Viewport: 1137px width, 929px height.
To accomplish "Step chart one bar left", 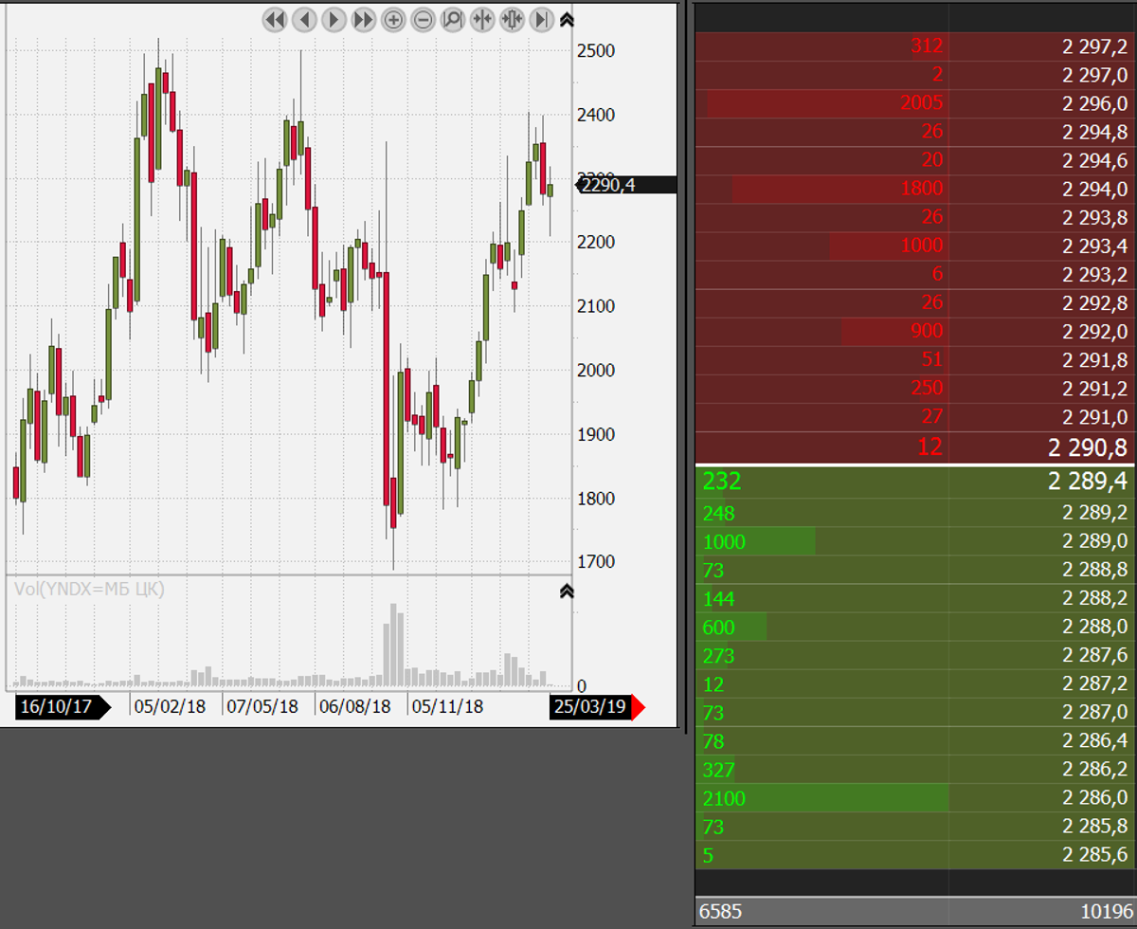I will (x=304, y=19).
